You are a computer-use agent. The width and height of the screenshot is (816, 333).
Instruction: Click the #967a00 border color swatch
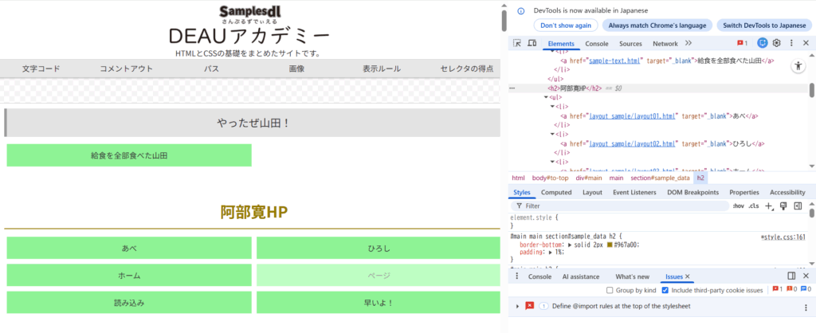610,245
